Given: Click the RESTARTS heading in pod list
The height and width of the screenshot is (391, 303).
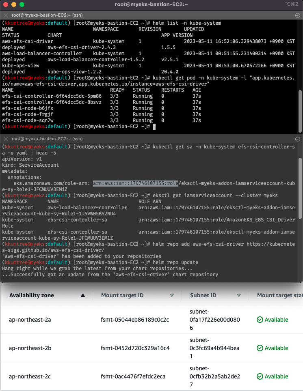Looking at the screenshot, I should coord(172,90).
